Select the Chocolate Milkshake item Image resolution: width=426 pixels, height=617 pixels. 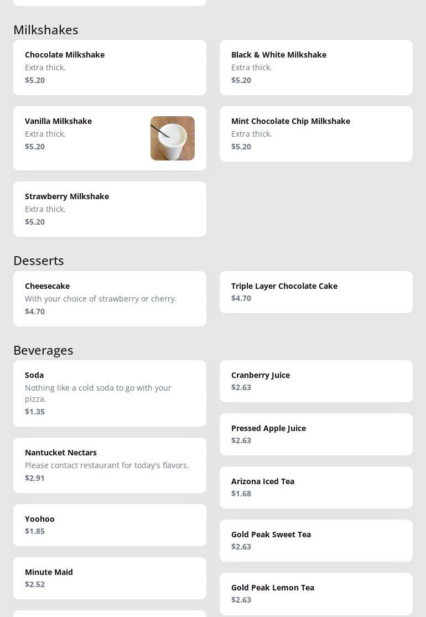click(x=110, y=68)
